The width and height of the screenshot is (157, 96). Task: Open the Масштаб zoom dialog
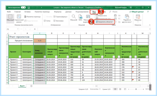(74, 18)
